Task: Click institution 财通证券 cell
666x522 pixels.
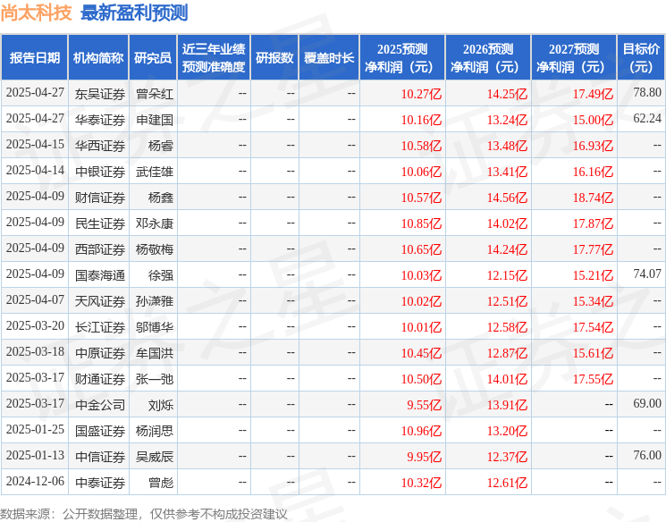Action: pyautogui.click(x=100, y=379)
